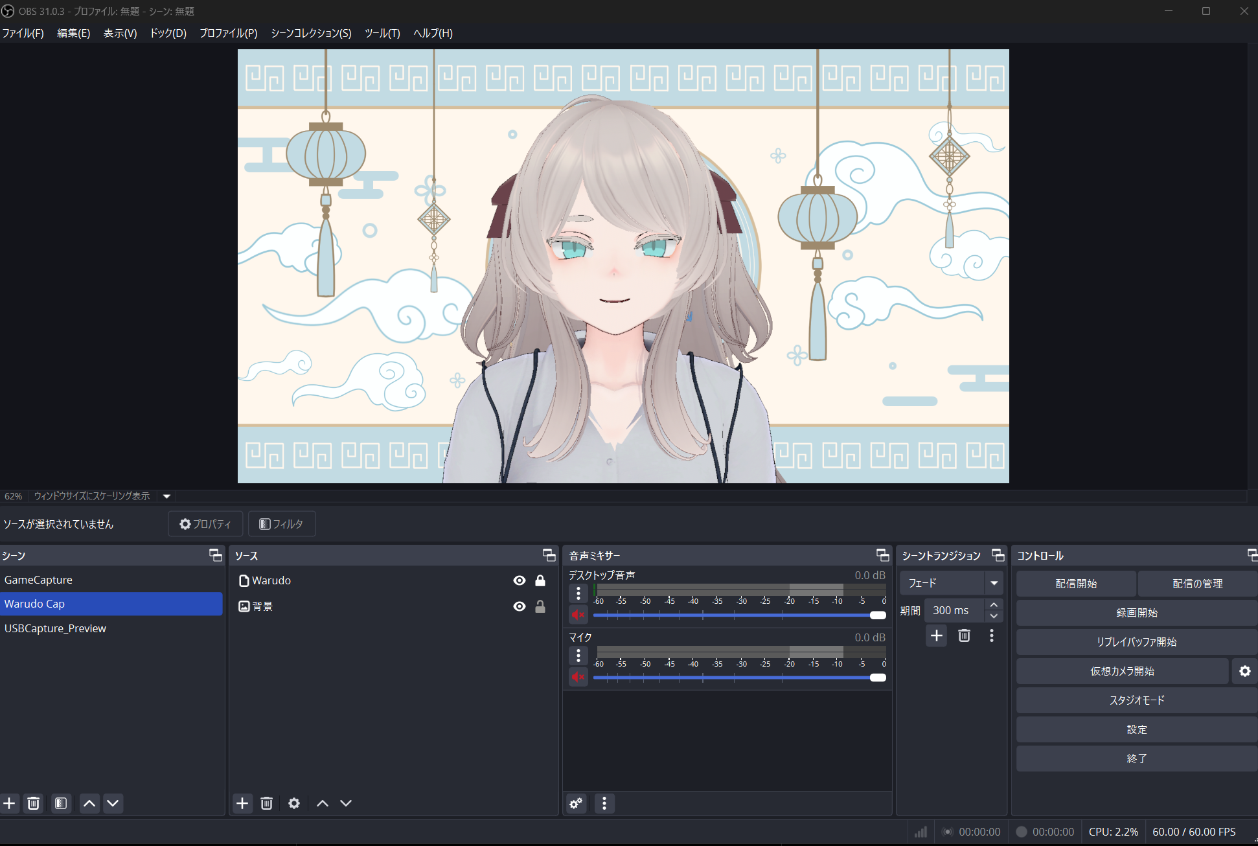Enable スタジオモード

[1137, 700]
